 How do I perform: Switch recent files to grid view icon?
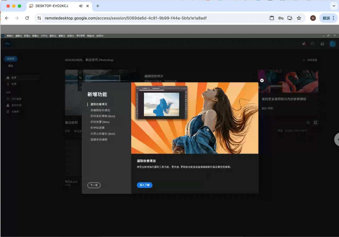pos(315,122)
